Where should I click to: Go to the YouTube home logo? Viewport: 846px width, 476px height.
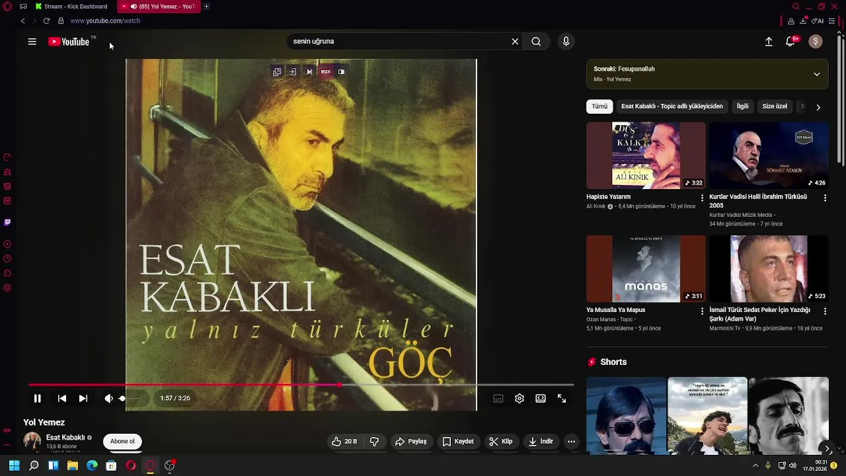69,42
